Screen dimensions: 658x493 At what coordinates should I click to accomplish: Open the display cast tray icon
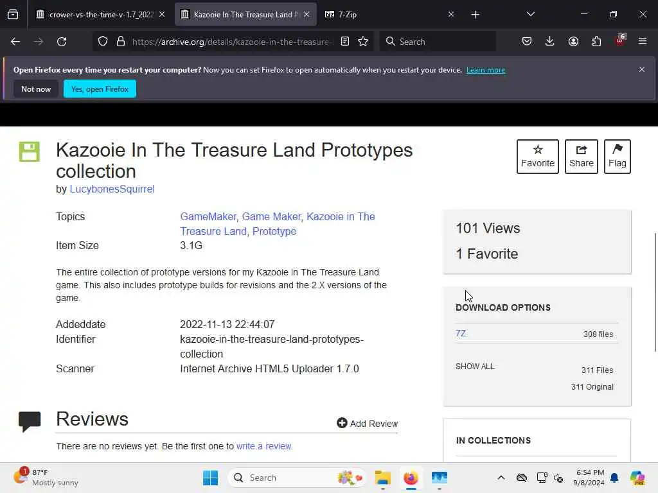coord(541,478)
